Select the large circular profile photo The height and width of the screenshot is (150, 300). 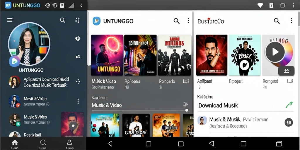pyautogui.click(x=29, y=44)
